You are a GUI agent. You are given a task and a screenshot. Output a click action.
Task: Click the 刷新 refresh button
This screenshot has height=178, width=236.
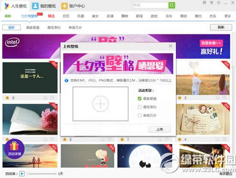click(221, 27)
